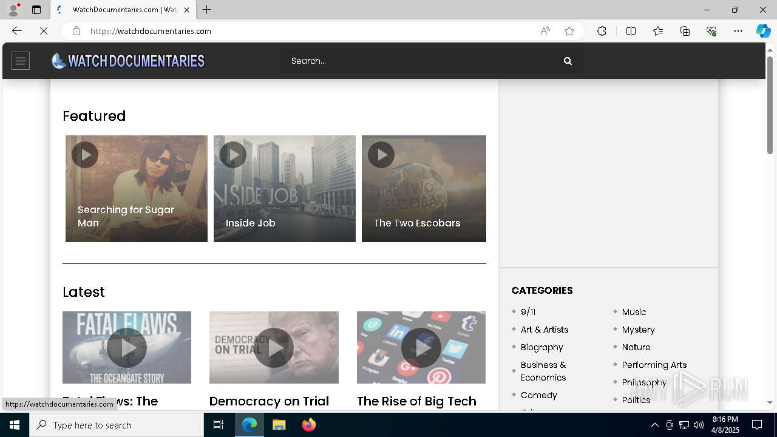Open Task View on taskbar
The image size is (777, 437).
[219, 425]
